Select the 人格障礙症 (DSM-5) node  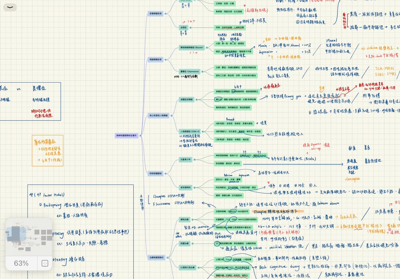tap(189, 131)
